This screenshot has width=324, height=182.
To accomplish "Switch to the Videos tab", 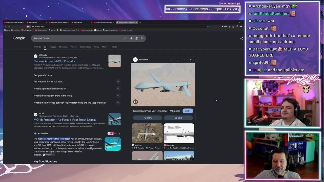I will coord(73,47).
